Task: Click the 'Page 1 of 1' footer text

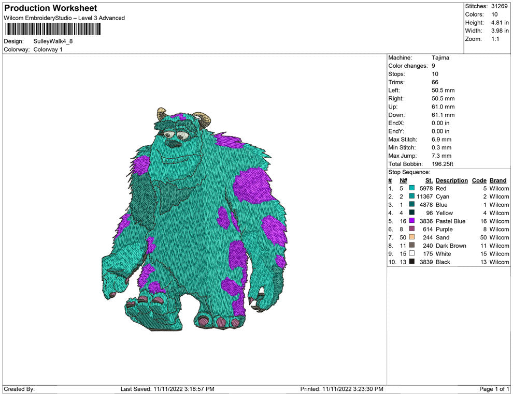Action: tap(494, 389)
